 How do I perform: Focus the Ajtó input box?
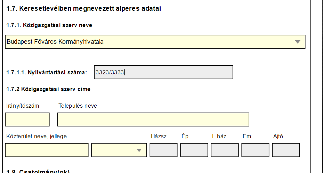tap(286, 150)
